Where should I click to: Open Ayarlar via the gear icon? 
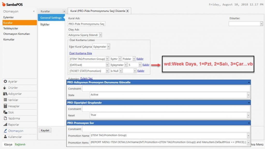pos(5,81)
